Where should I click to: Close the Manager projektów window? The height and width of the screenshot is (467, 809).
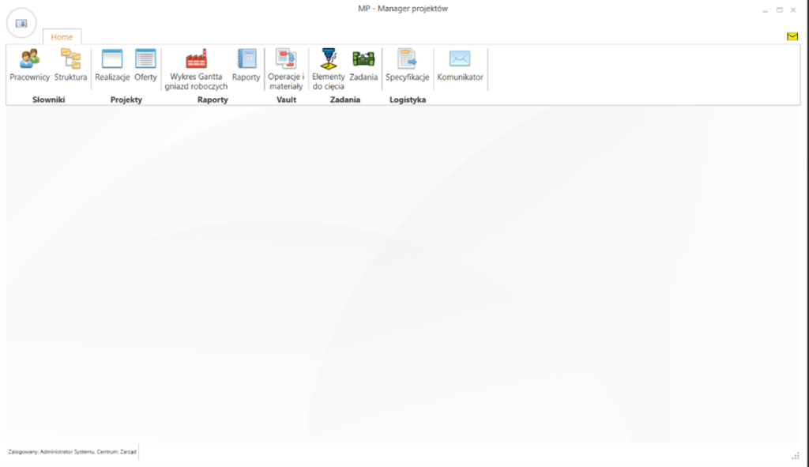pos(793,9)
